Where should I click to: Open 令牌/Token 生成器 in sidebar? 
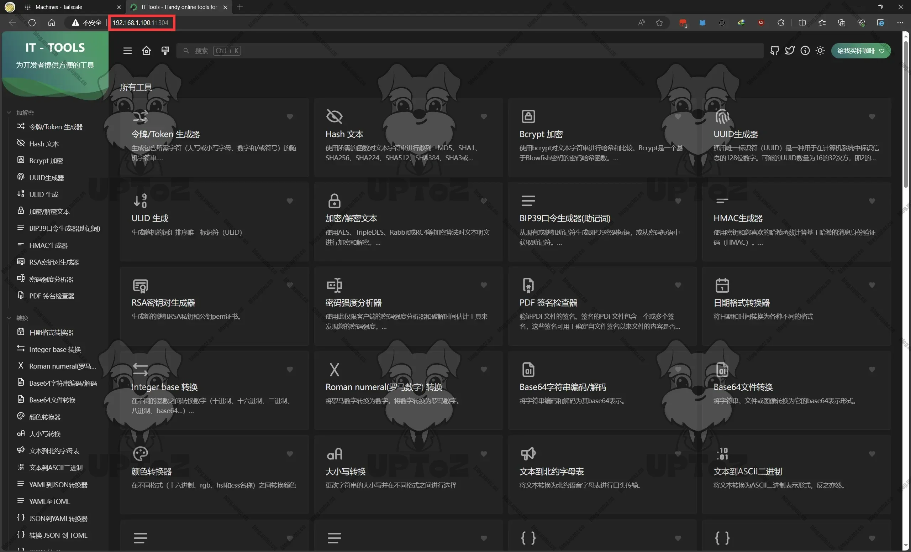(56, 126)
